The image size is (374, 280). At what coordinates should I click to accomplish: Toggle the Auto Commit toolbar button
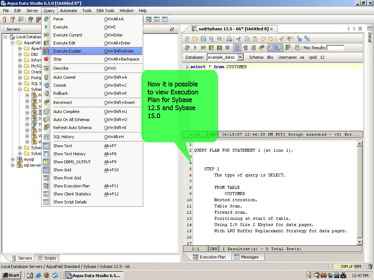click(237, 48)
